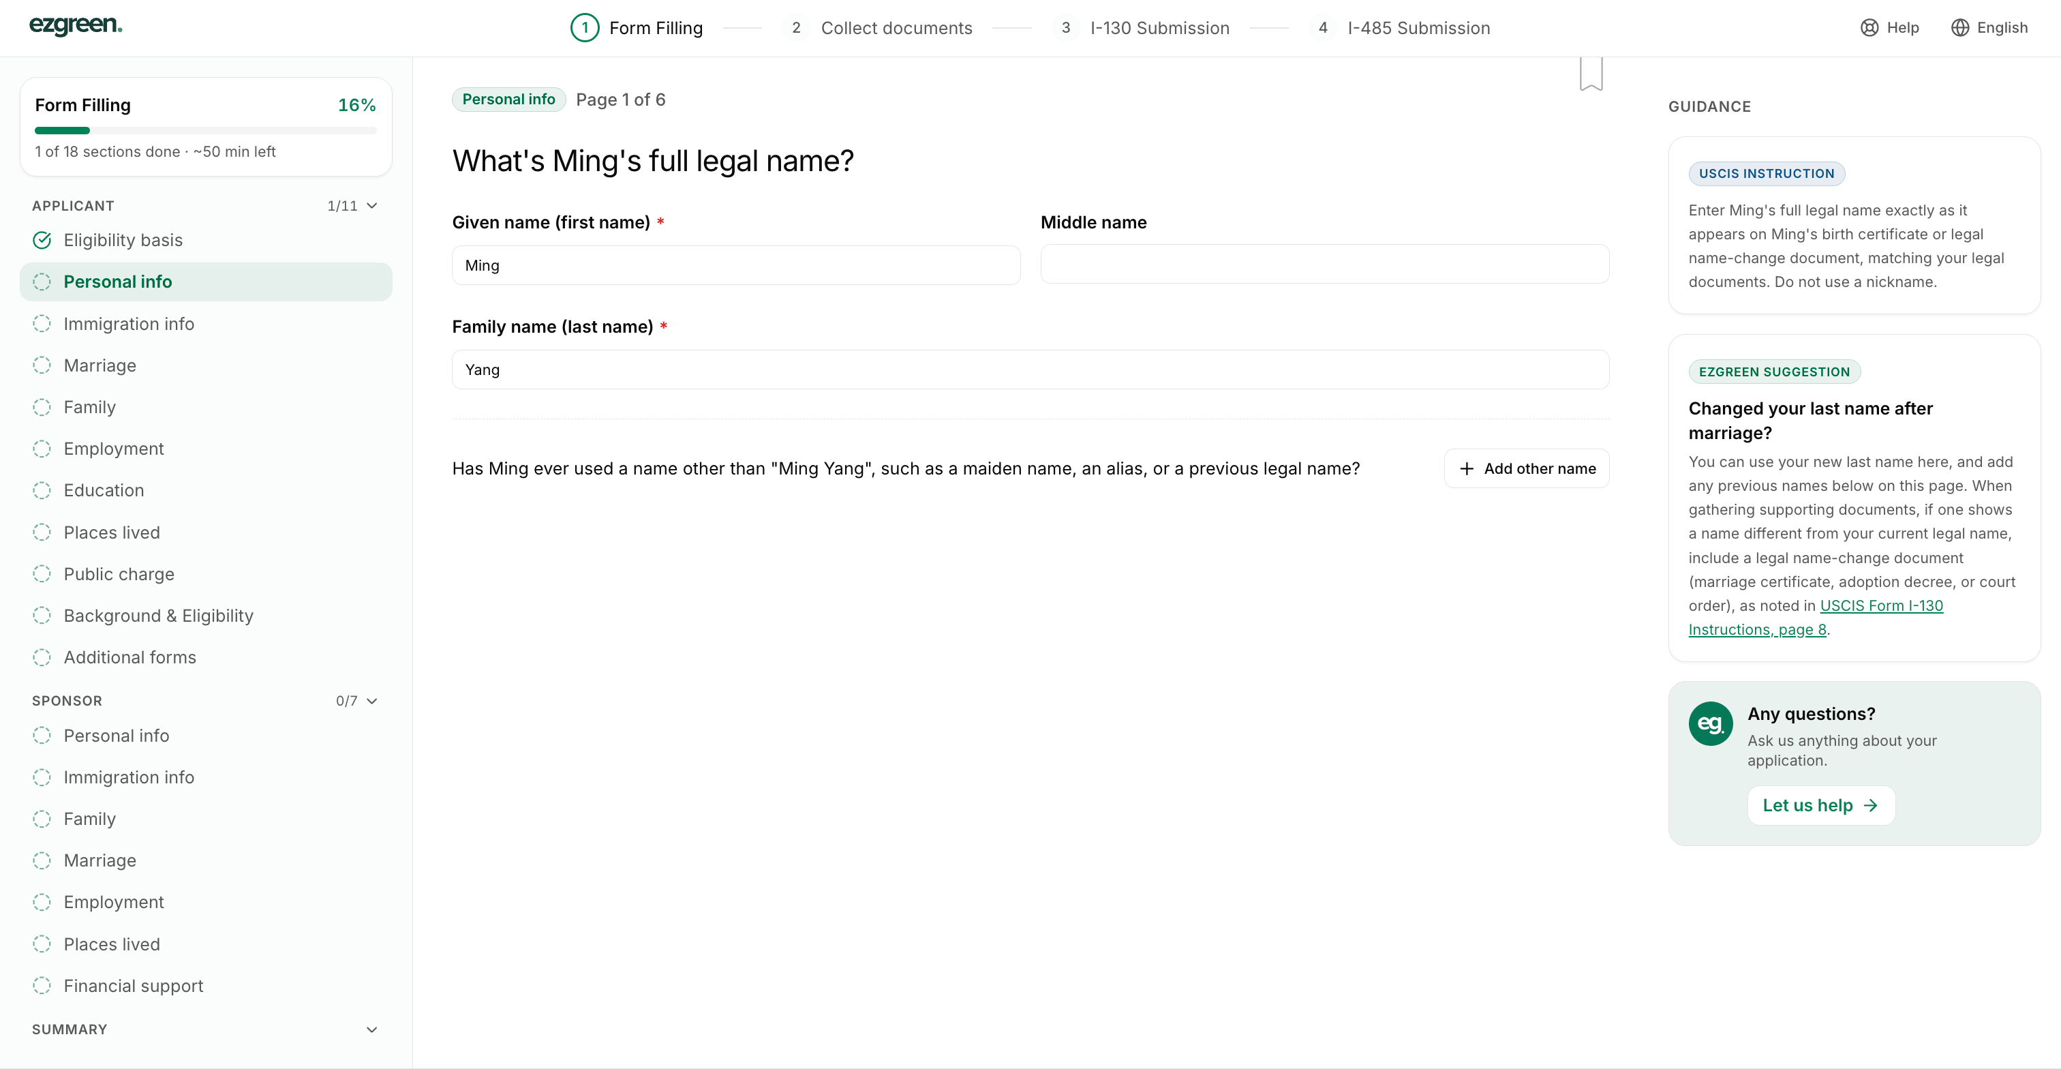Click the ezgreen logo
This screenshot has height=1069, width=2061.
pyautogui.click(x=76, y=26)
